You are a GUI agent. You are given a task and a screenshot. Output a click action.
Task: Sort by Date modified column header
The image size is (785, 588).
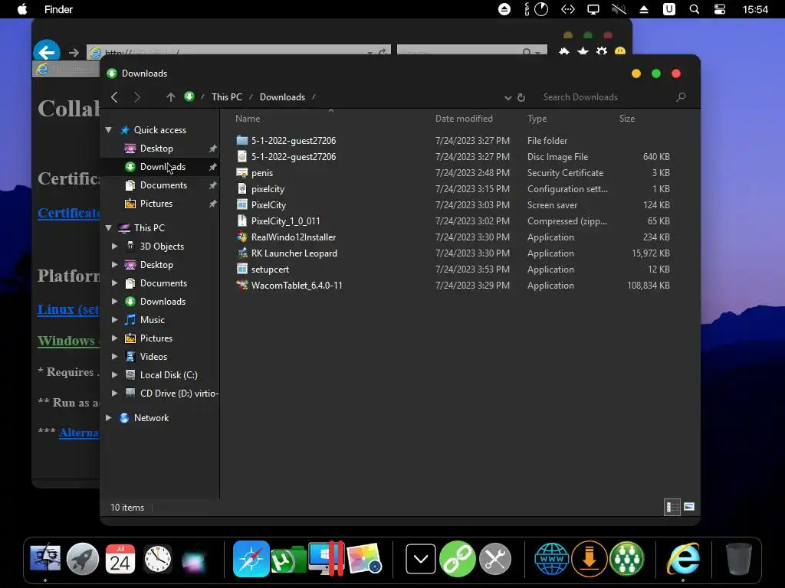[x=464, y=119]
